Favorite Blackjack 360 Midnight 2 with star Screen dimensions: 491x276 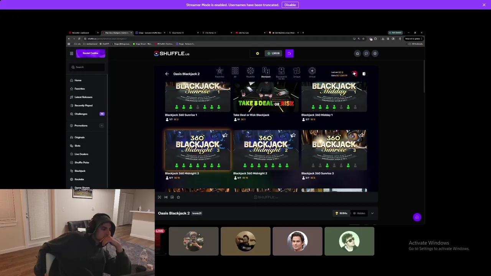click(x=293, y=135)
